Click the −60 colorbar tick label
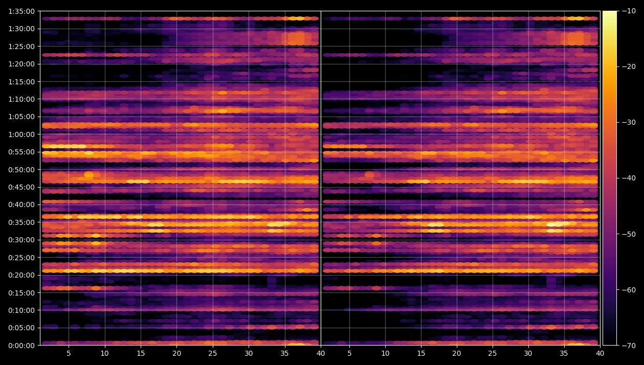 click(629, 290)
